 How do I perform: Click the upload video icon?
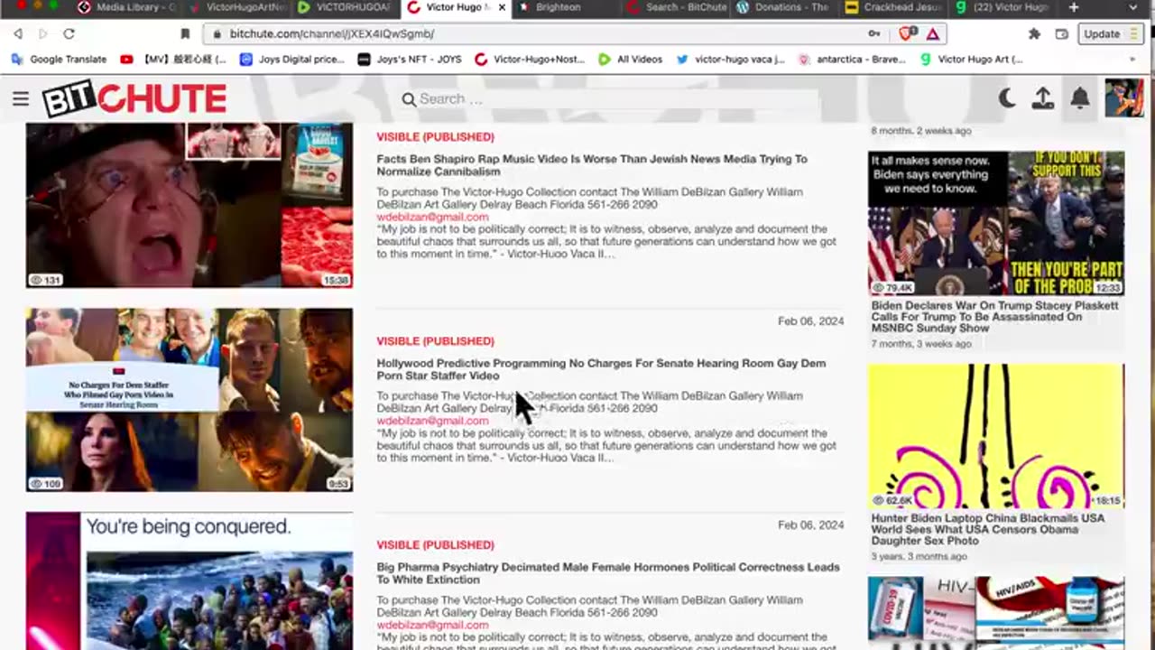point(1043,98)
